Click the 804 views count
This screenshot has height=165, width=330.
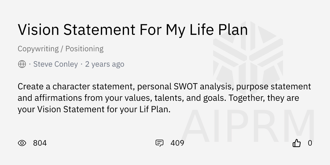[40, 143]
